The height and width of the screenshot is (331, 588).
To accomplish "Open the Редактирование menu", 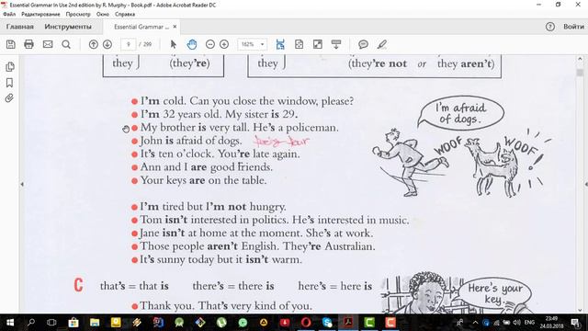I will click(x=40, y=15).
